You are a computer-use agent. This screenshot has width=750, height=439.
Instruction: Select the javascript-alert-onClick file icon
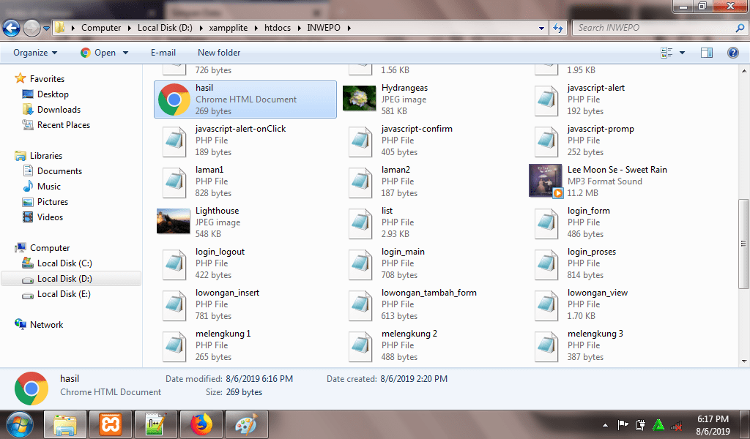[174, 141]
